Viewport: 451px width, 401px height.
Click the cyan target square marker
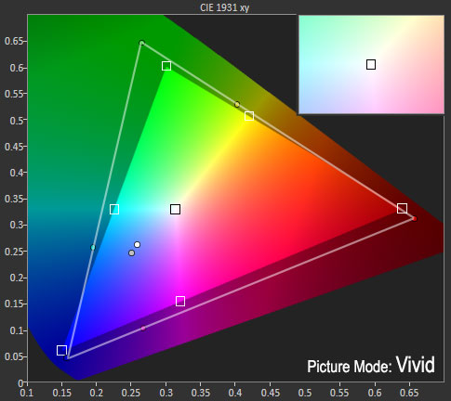[x=114, y=210]
